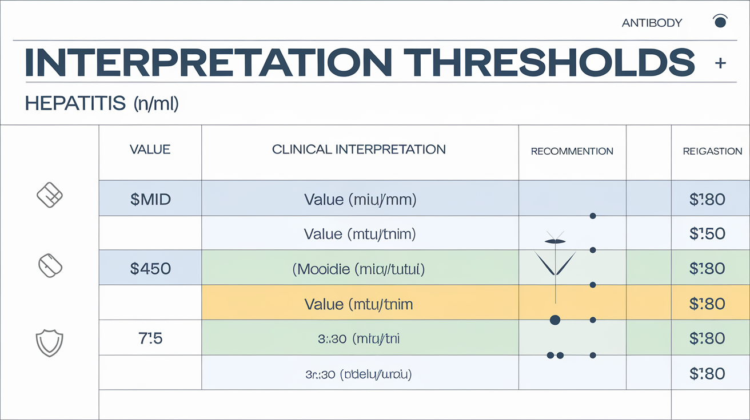Open the ANTIBODY label at top right
This screenshot has width=750, height=420.
[x=651, y=23]
